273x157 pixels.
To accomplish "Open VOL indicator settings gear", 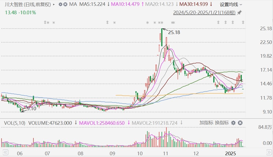I will tap(233, 123).
